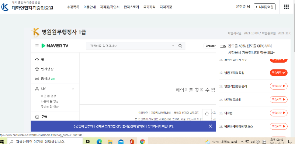Open 나중에 볼 영상

[50, 101]
